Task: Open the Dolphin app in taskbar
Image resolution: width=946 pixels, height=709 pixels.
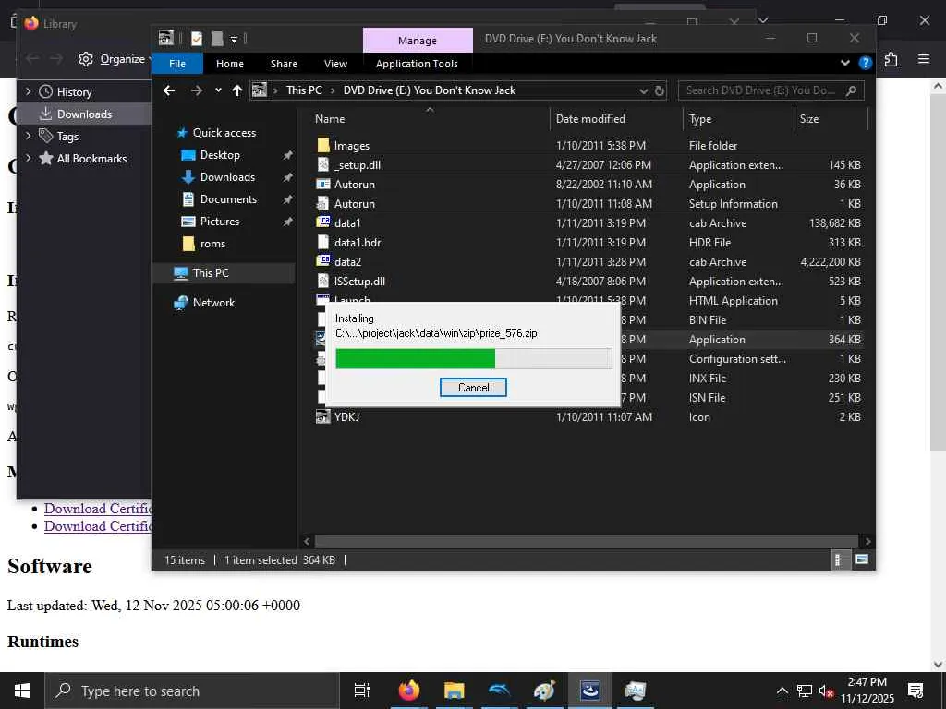Action: [x=499, y=691]
